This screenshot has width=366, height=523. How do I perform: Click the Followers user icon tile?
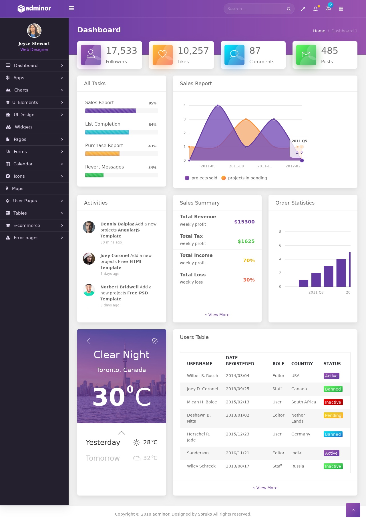pyautogui.click(x=91, y=55)
